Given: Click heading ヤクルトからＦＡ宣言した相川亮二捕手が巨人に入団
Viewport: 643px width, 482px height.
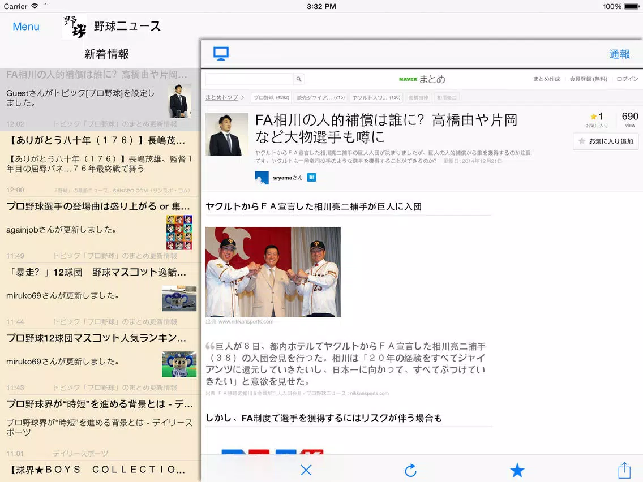Looking at the screenshot, I should (314, 206).
